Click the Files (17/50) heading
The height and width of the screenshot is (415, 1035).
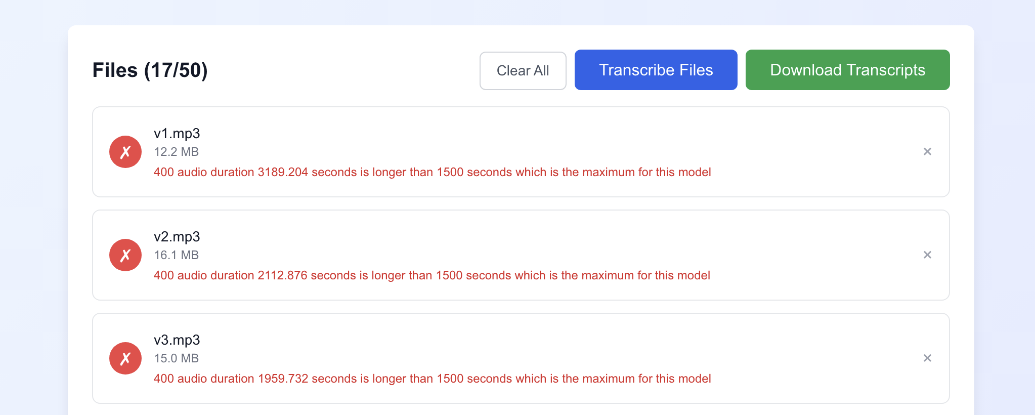point(150,70)
